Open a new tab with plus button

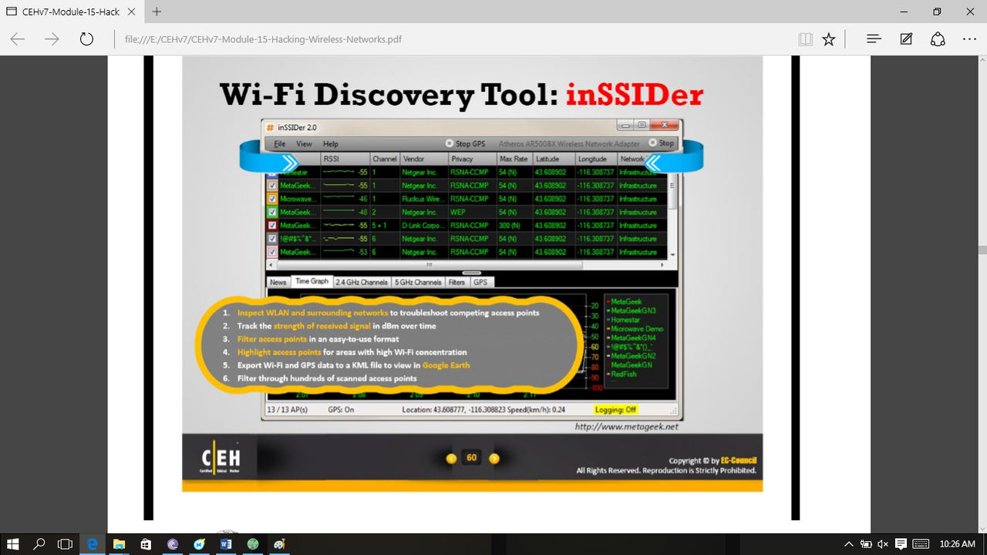coord(157,12)
